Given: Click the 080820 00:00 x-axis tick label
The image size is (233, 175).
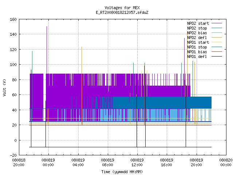Looking at the screenshot, I should click(226, 163).
